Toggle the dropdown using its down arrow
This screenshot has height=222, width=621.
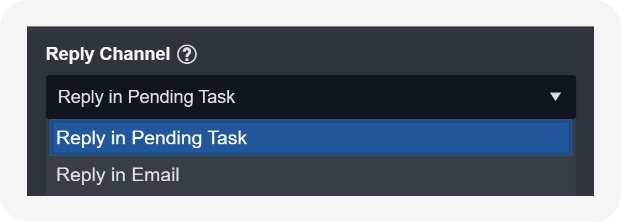point(555,97)
